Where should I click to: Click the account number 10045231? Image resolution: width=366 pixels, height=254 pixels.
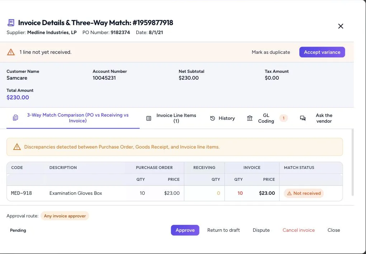tap(104, 78)
